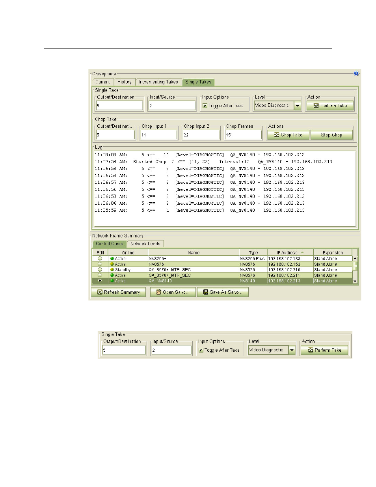Open the Control Cards tab
The width and height of the screenshot is (376, 487).
(x=110, y=244)
